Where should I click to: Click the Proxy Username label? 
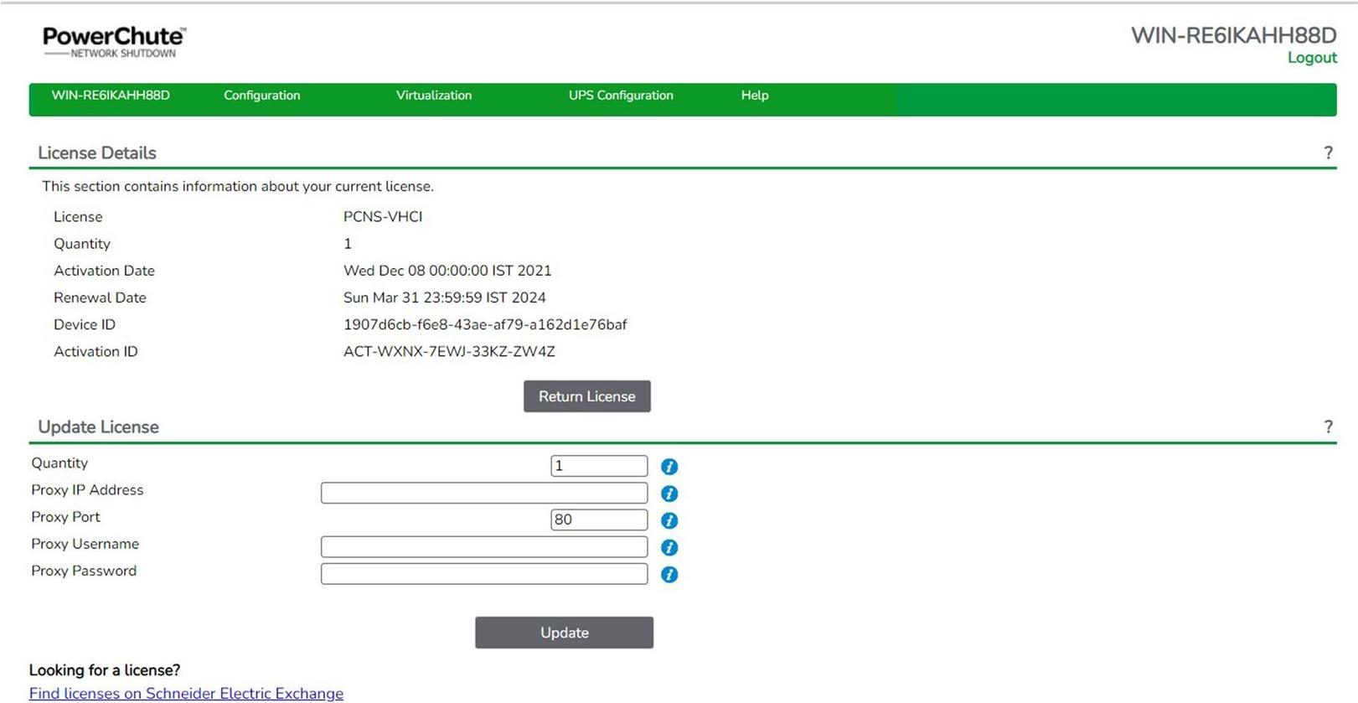tap(85, 544)
